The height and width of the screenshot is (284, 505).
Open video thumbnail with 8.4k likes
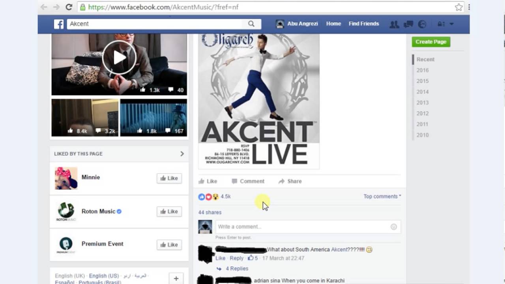[85, 118]
